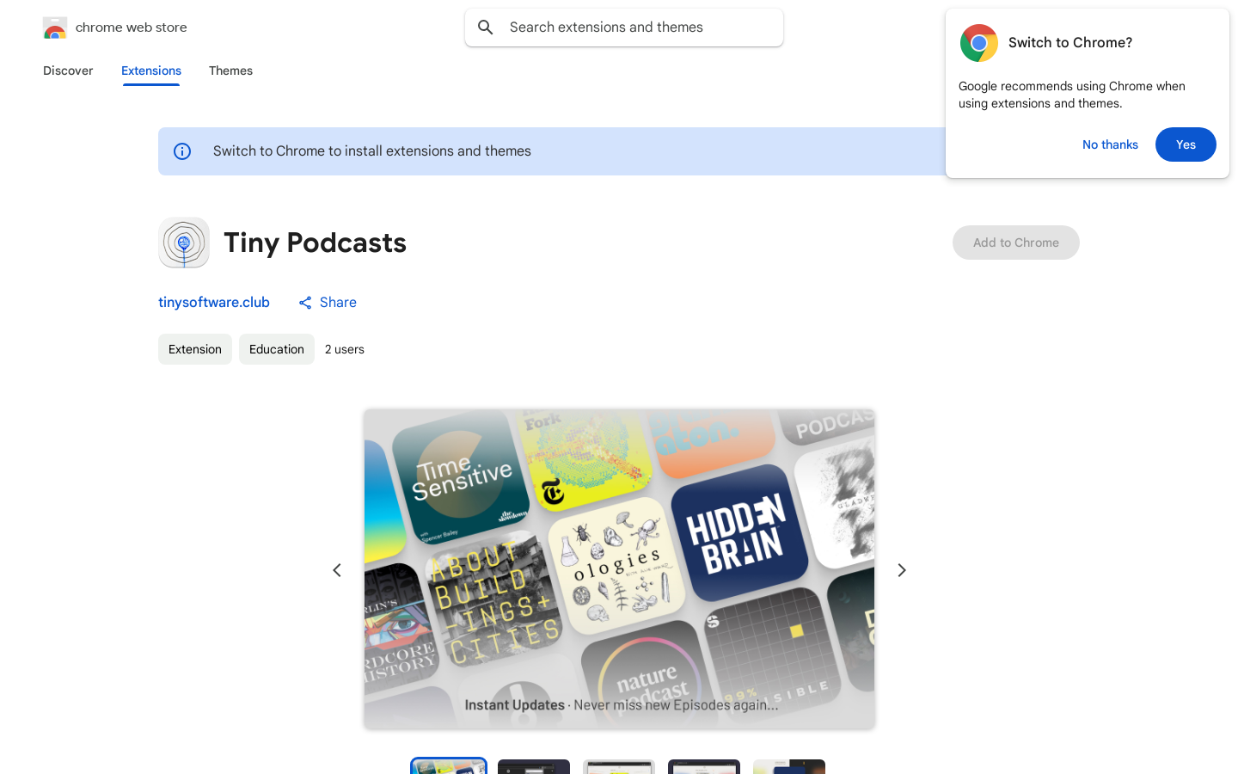Select the Education category chip
The width and height of the screenshot is (1238, 774).
[277, 349]
